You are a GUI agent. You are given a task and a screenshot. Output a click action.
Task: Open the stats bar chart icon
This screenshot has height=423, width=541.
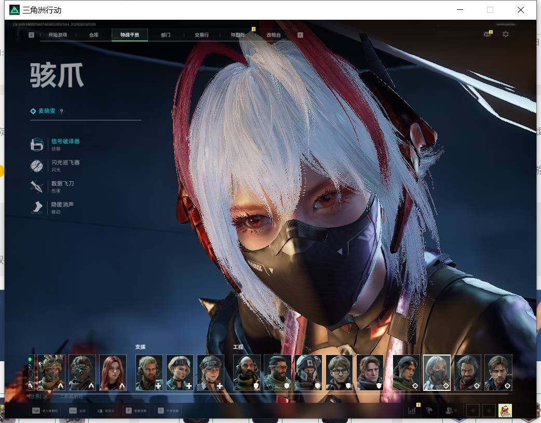tap(412, 411)
